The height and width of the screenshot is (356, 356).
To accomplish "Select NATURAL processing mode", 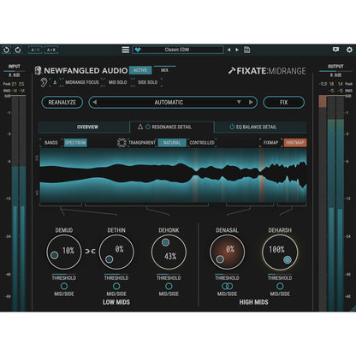I will click(172, 143).
